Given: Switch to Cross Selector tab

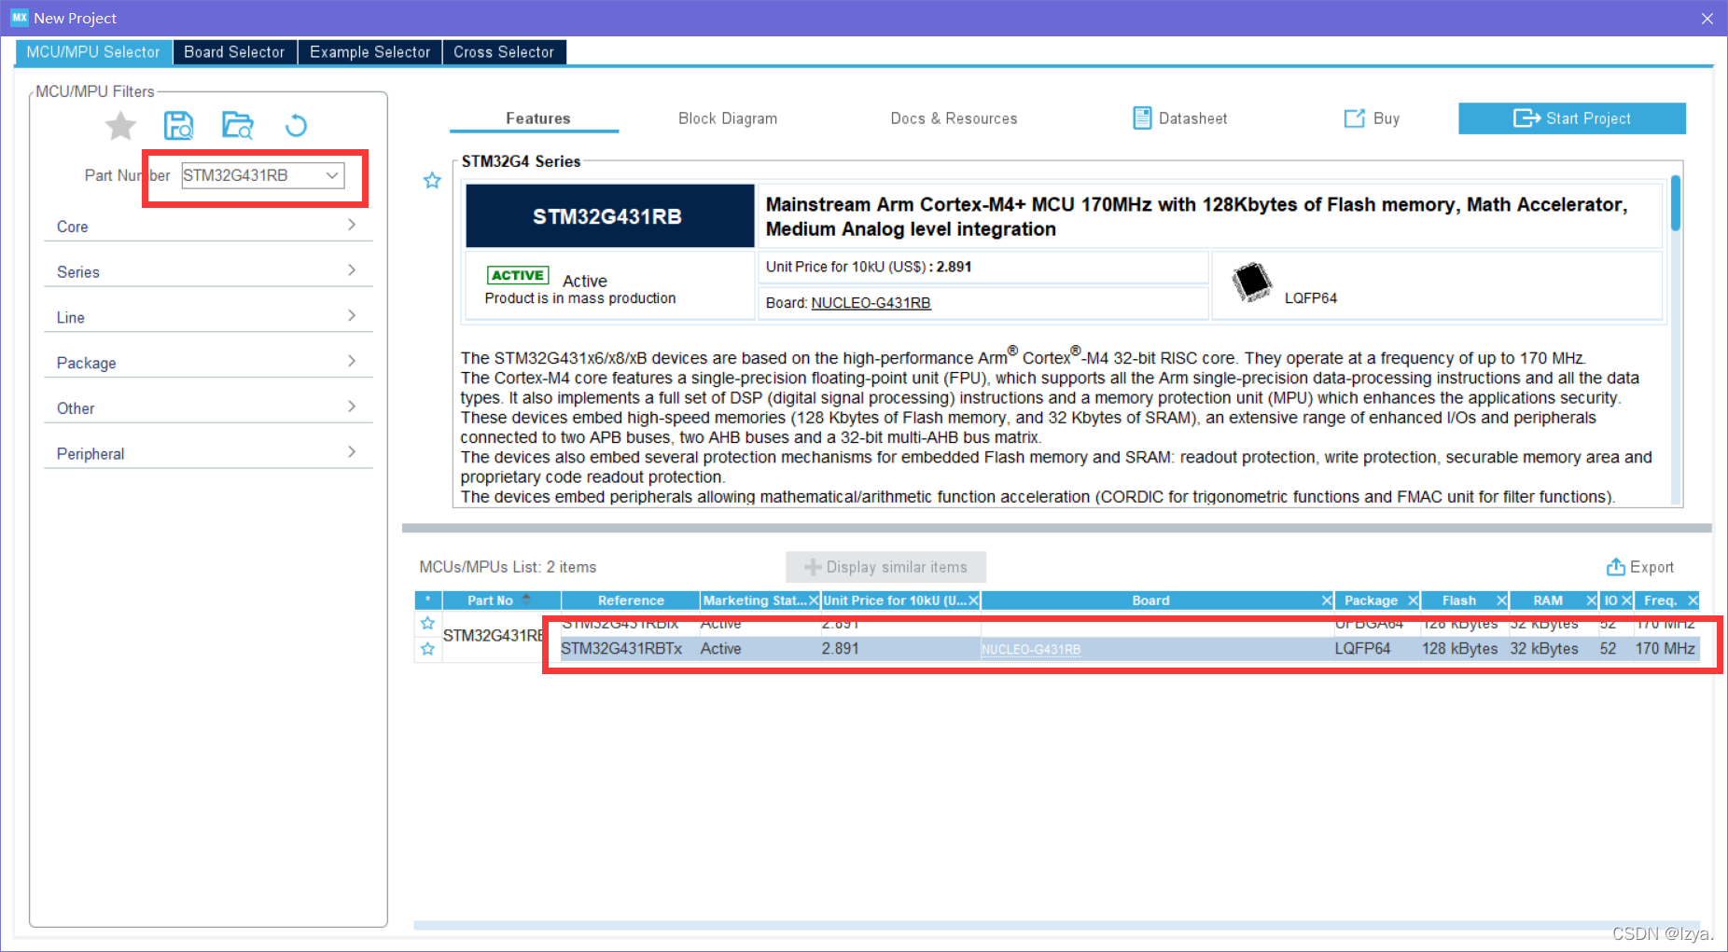Looking at the screenshot, I should tap(504, 52).
